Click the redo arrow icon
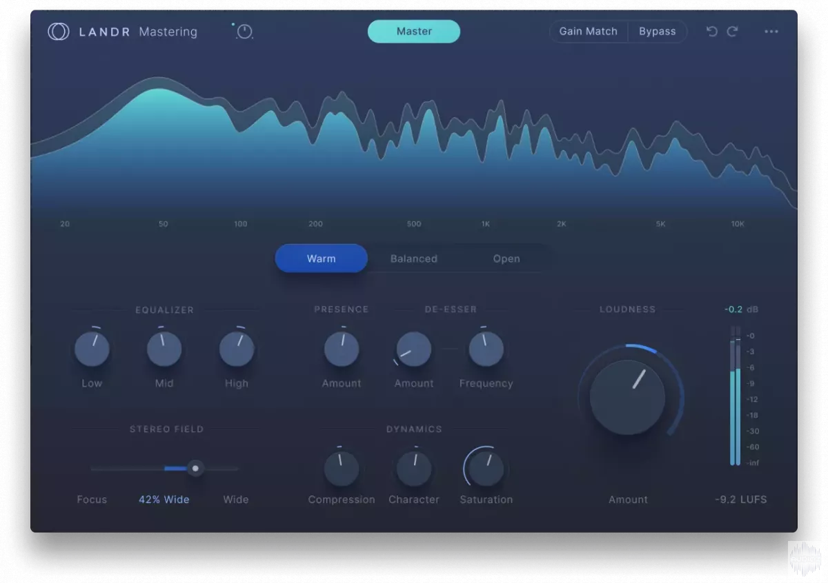 tap(733, 32)
